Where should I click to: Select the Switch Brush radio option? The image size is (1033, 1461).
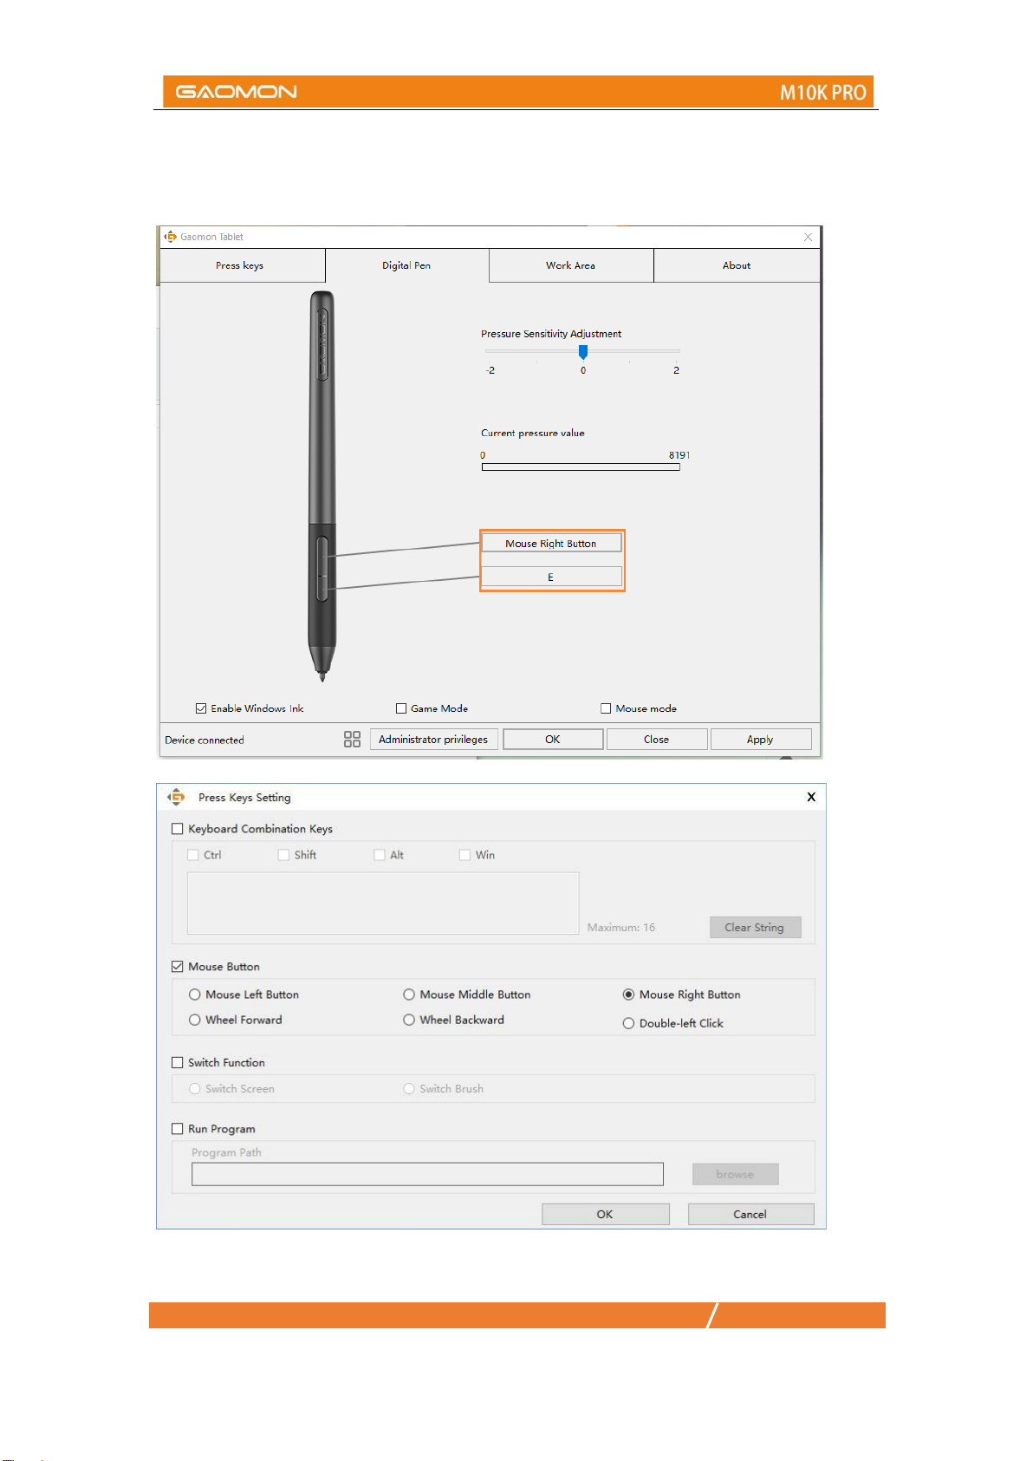(409, 1088)
